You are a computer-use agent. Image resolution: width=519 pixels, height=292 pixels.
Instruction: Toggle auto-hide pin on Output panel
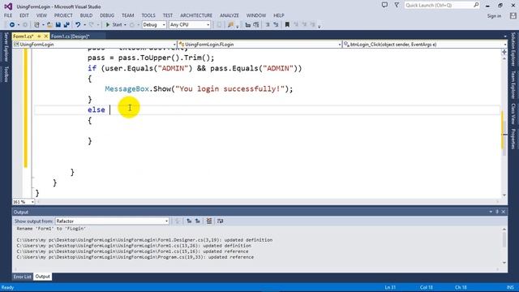(x=497, y=212)
